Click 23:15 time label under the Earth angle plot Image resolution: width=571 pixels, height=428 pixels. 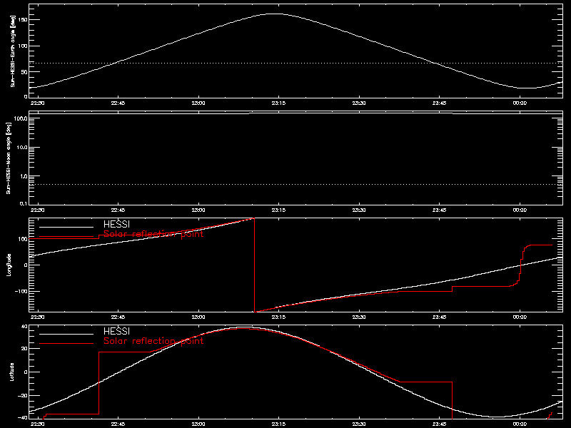coord(278,103)
